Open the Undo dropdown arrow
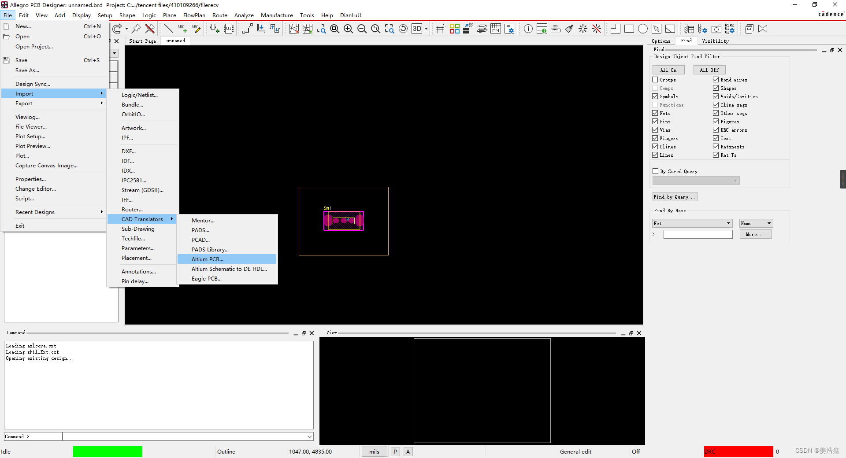This screenshot has width=846, height=458. click(x=126, y=29)
